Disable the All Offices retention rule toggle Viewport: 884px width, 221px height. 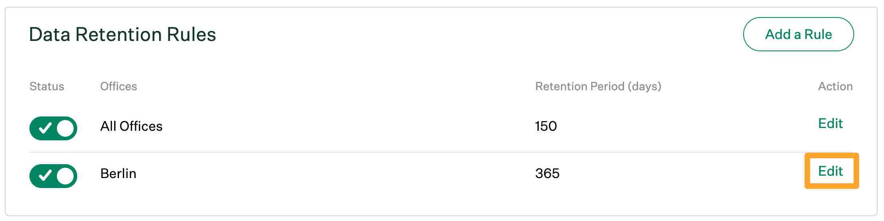pos(53,128)
